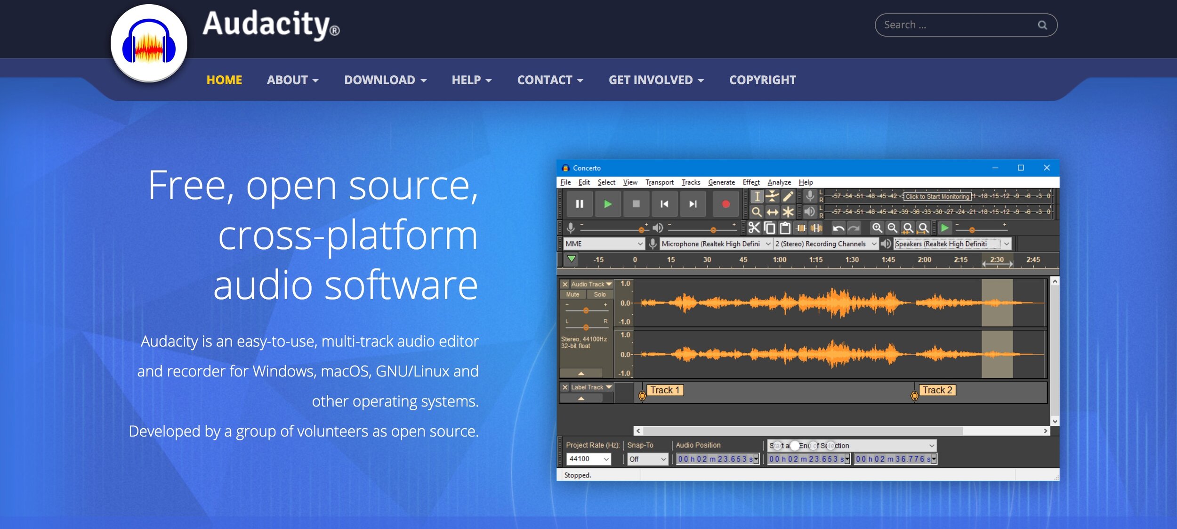Expand the ABOUT website menu
The width and height of the screenshot is (1177, 529).
pos(292,80)
